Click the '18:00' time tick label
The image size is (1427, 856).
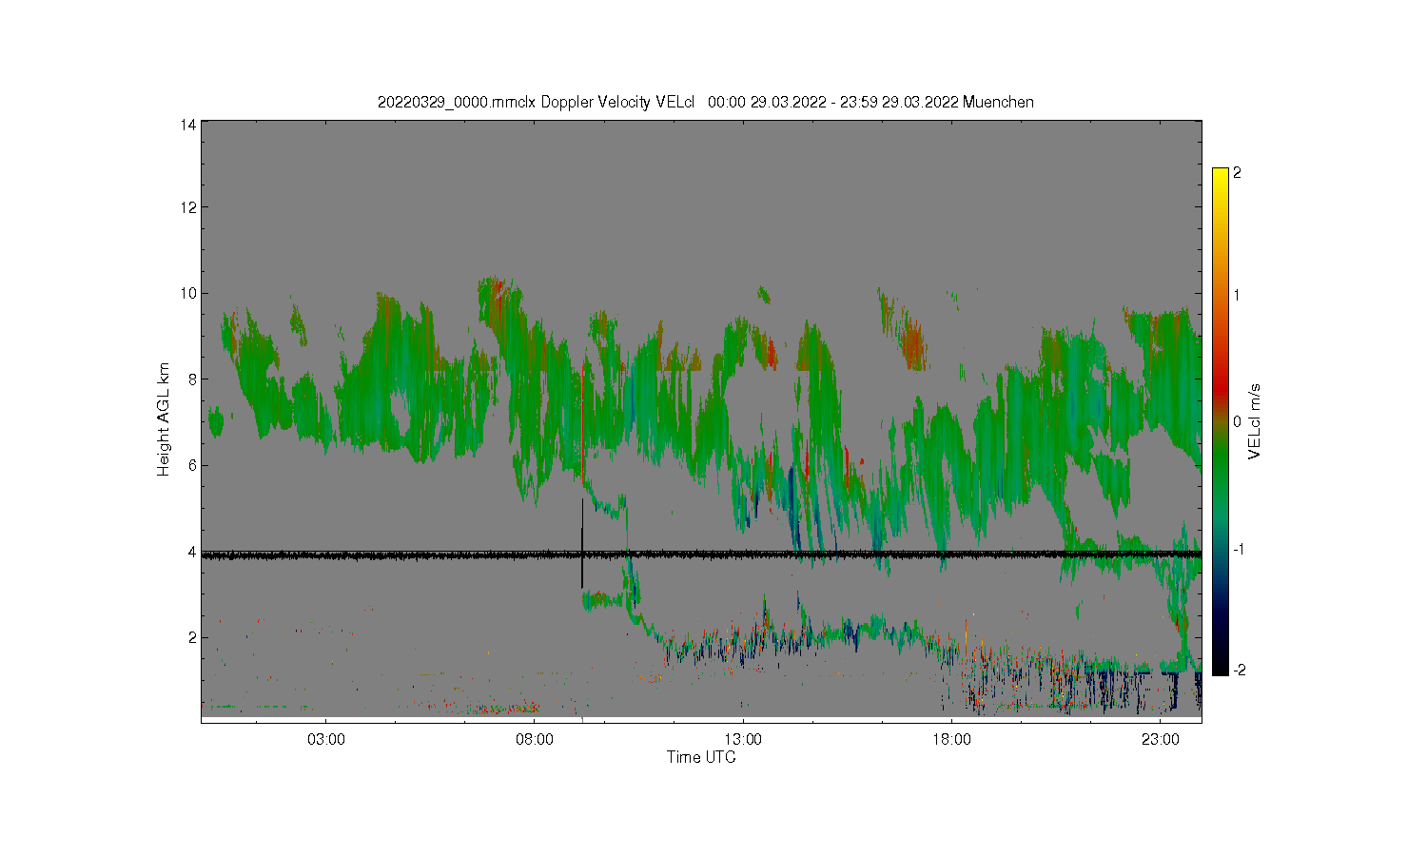click(x=951, y=739)
